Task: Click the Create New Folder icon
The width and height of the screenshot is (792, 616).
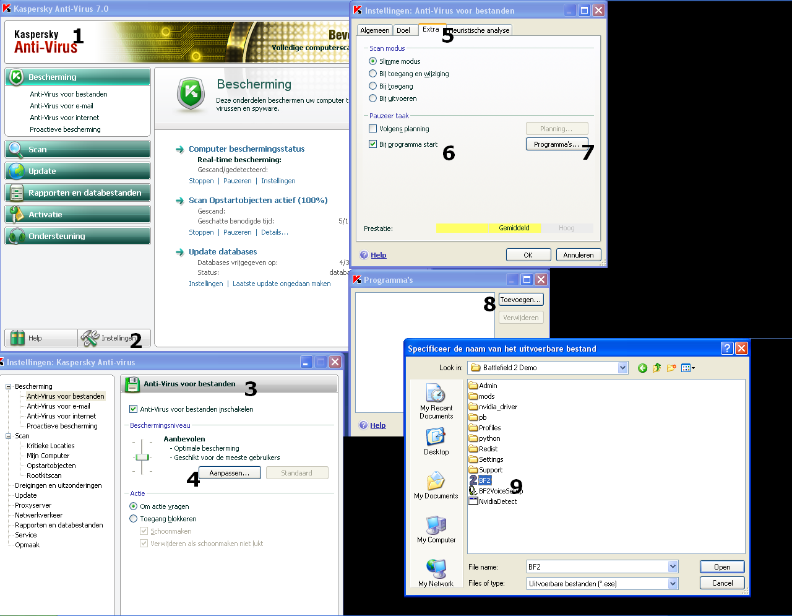Action: click(671, 368)
